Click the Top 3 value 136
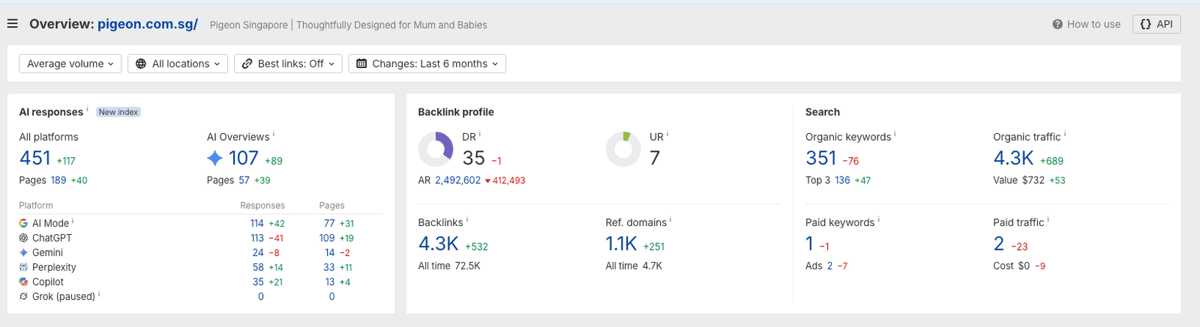This screenshot has width=1200, height=327. [x=842, y=180]
